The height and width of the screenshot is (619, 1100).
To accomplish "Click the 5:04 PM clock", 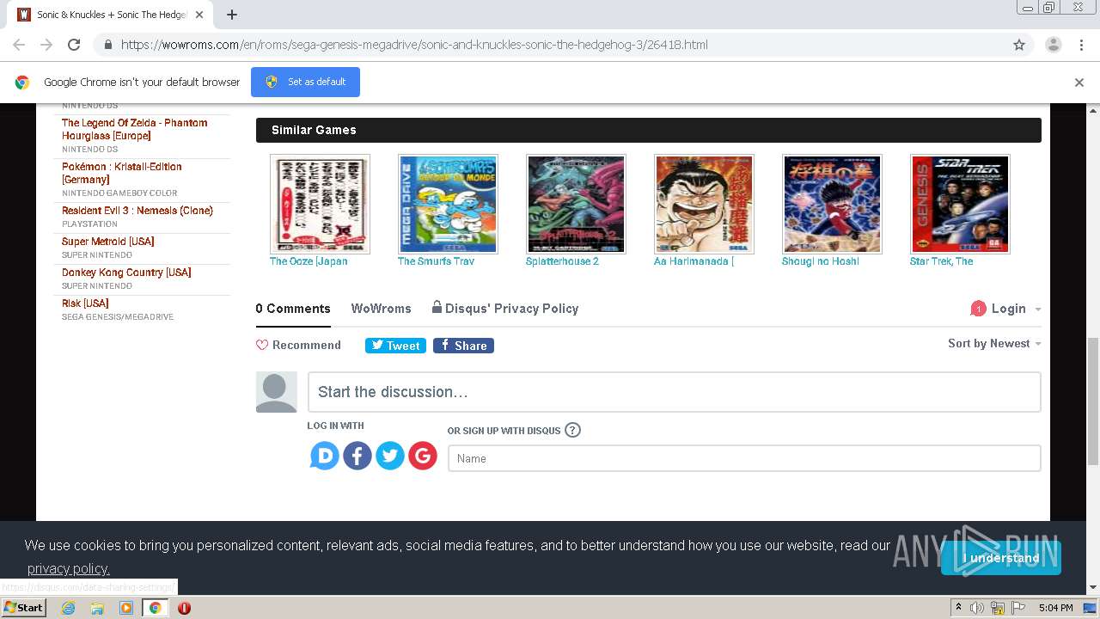I will 1055,608.
